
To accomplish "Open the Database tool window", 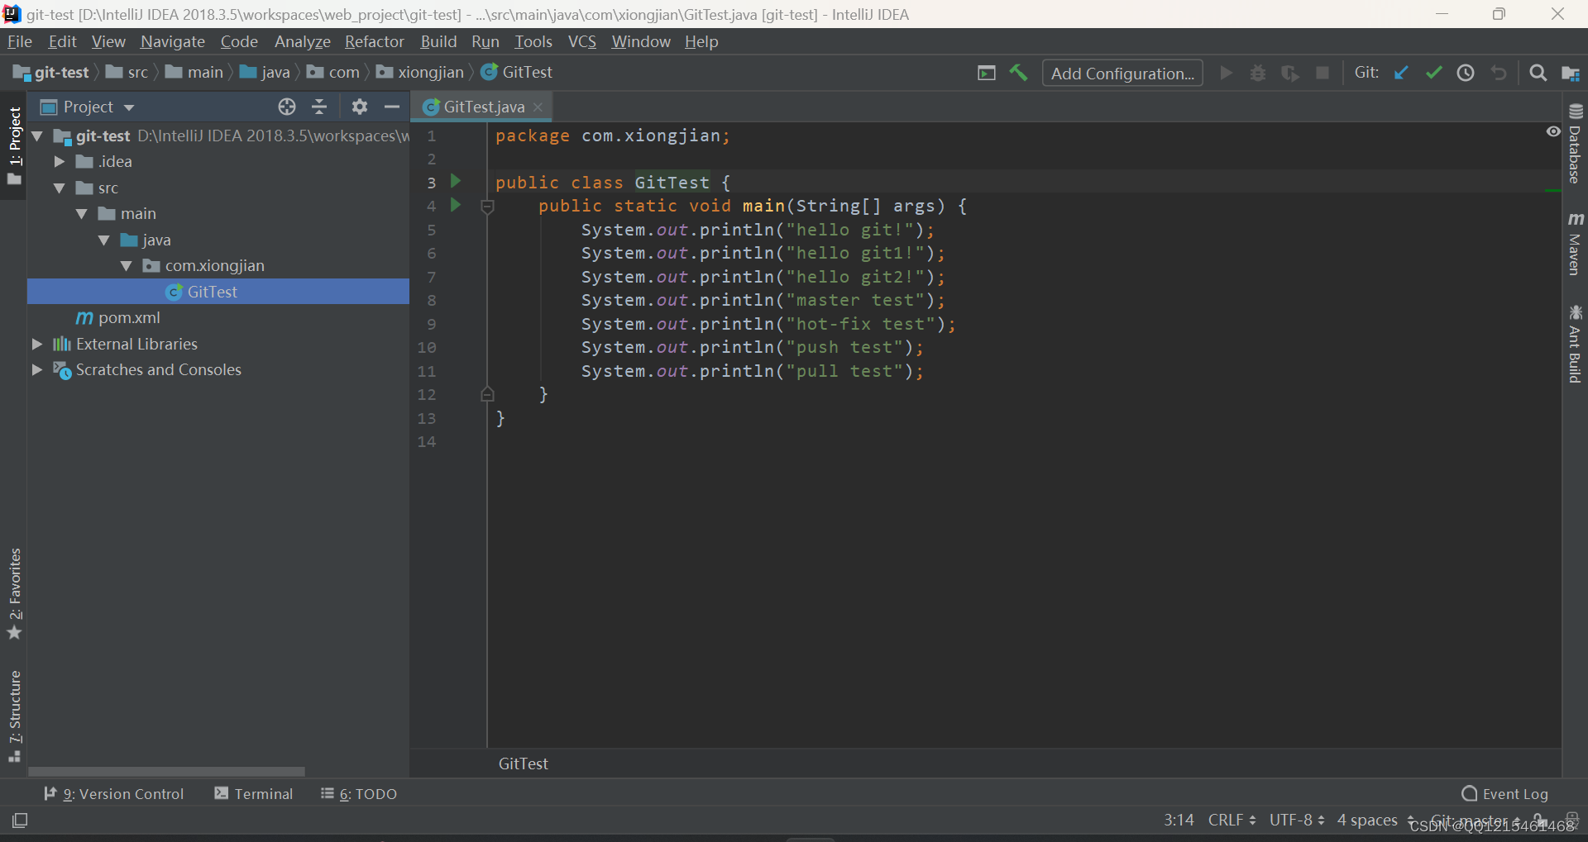I will [1575, 144].
